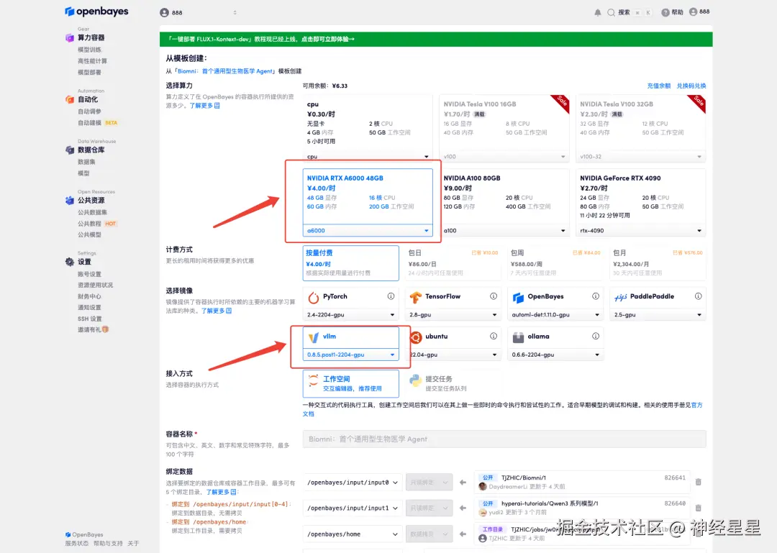The width and height of the screenshot is (777, 553).
Task: Click the ollama logo icon
Action: tap(518, 337)
